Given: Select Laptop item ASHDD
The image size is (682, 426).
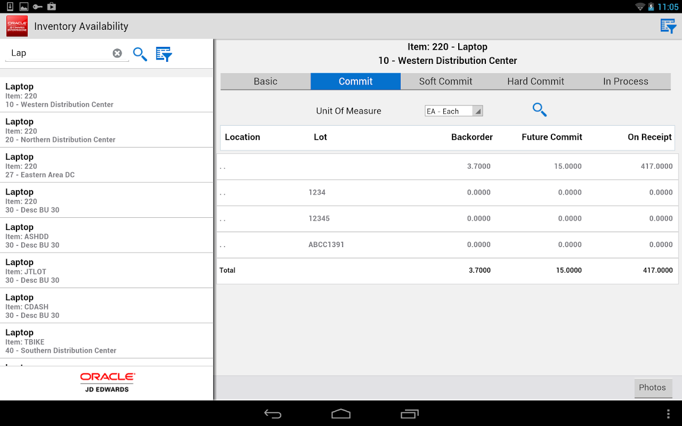Looking at the screenshot, I should tap(107, 235).
